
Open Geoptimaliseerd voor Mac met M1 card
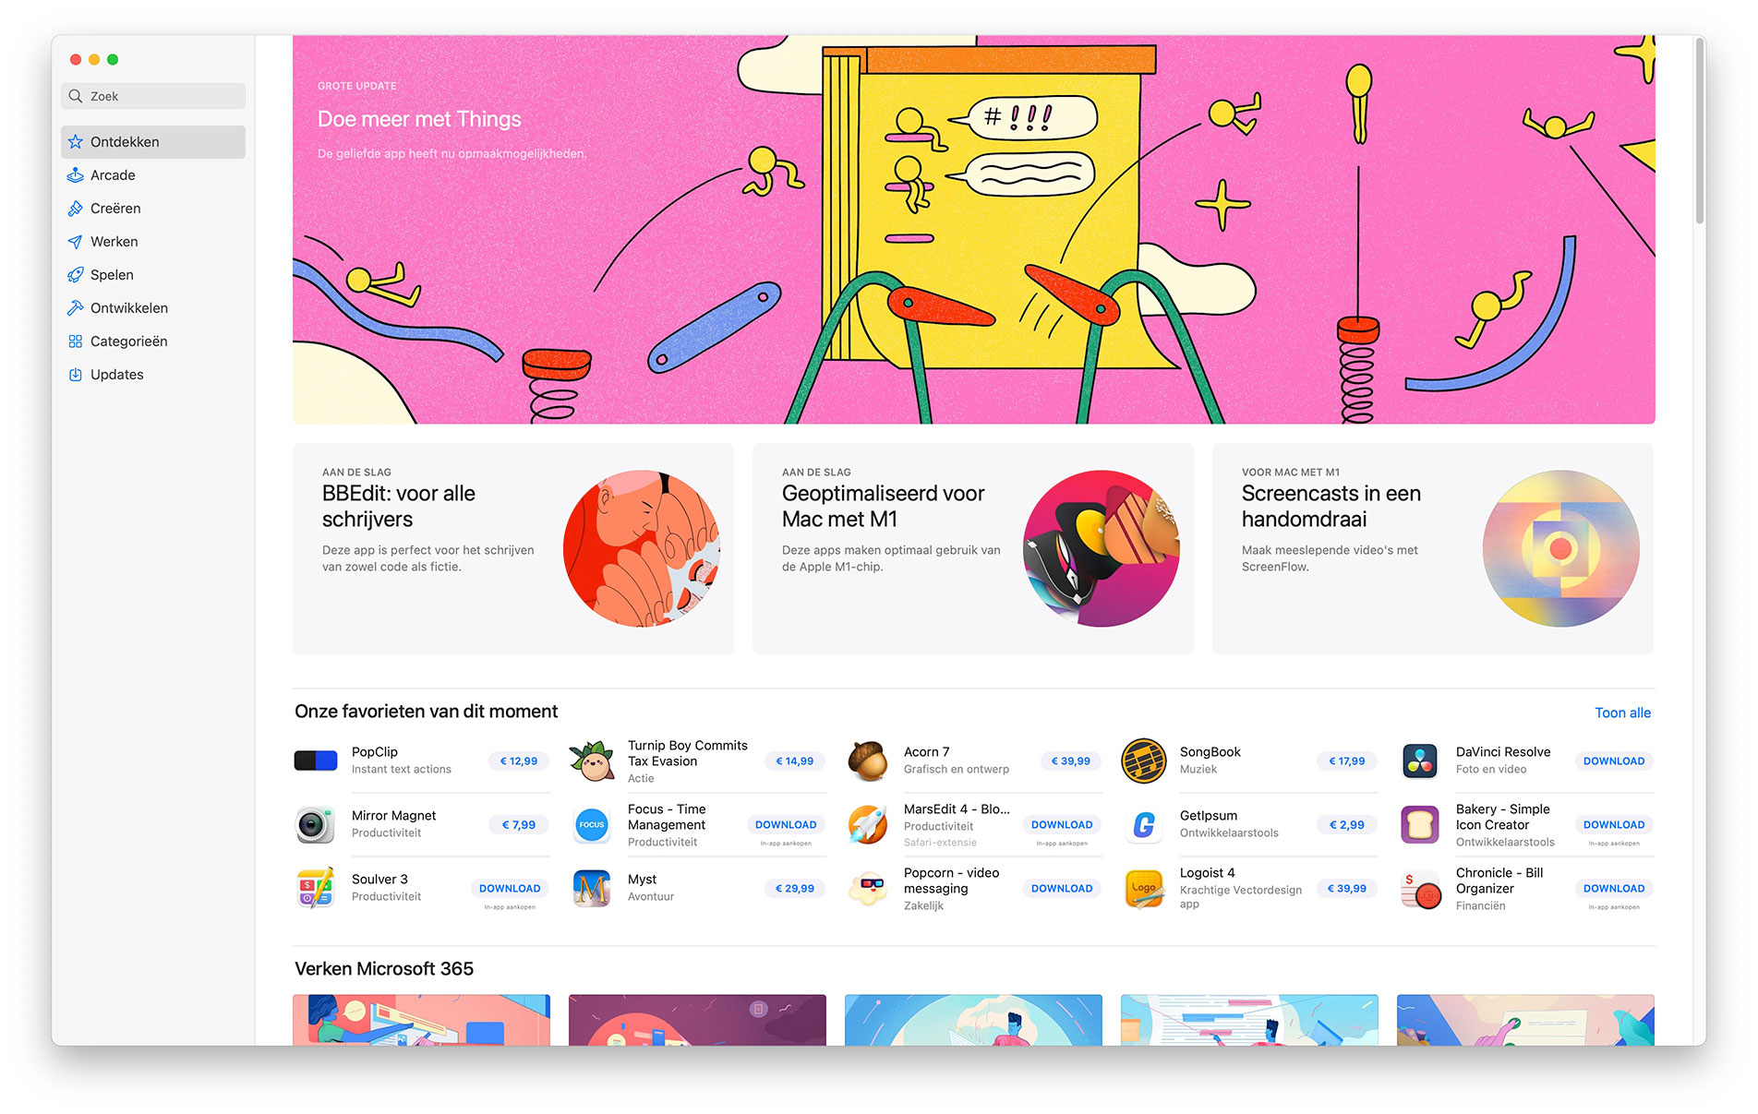click(973, 549)
